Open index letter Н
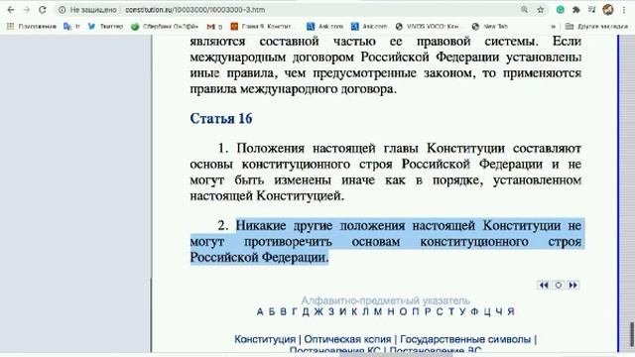Image resolution: width=635 pixels, height=357 pixels. coord(391,311)
